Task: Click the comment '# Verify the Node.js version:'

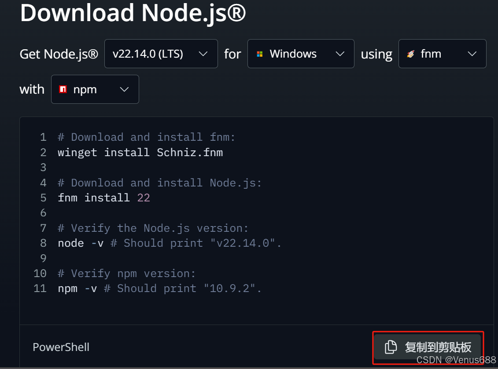Action: point(153,228)
